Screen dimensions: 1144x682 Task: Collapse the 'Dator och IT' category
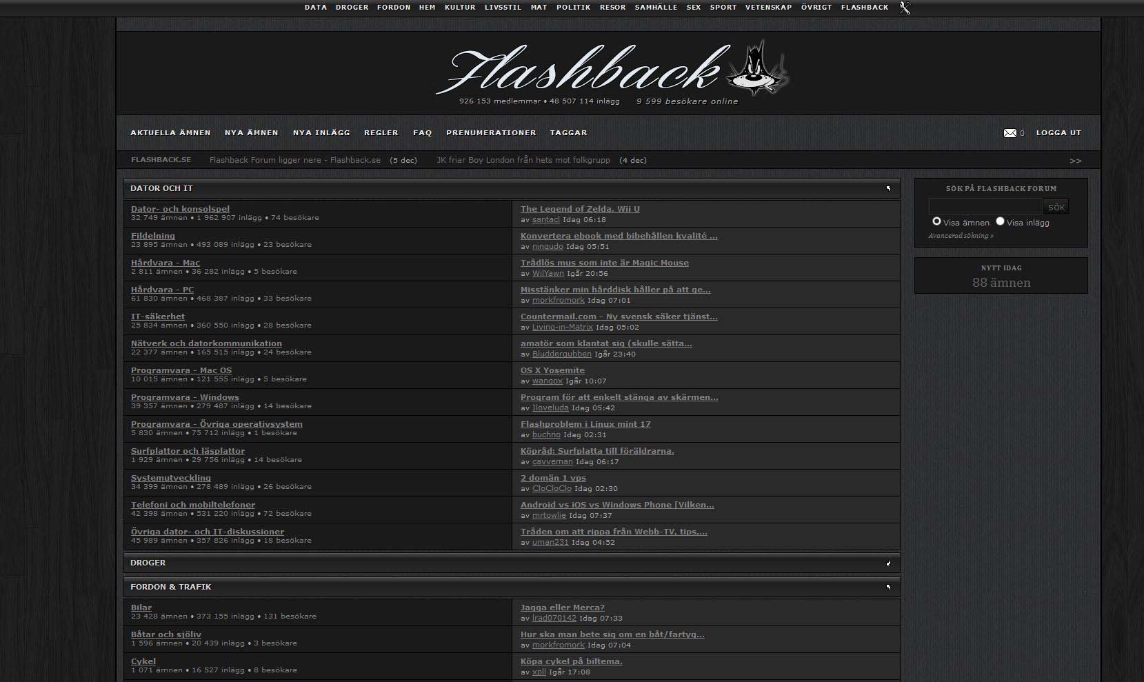coord(888,188)
